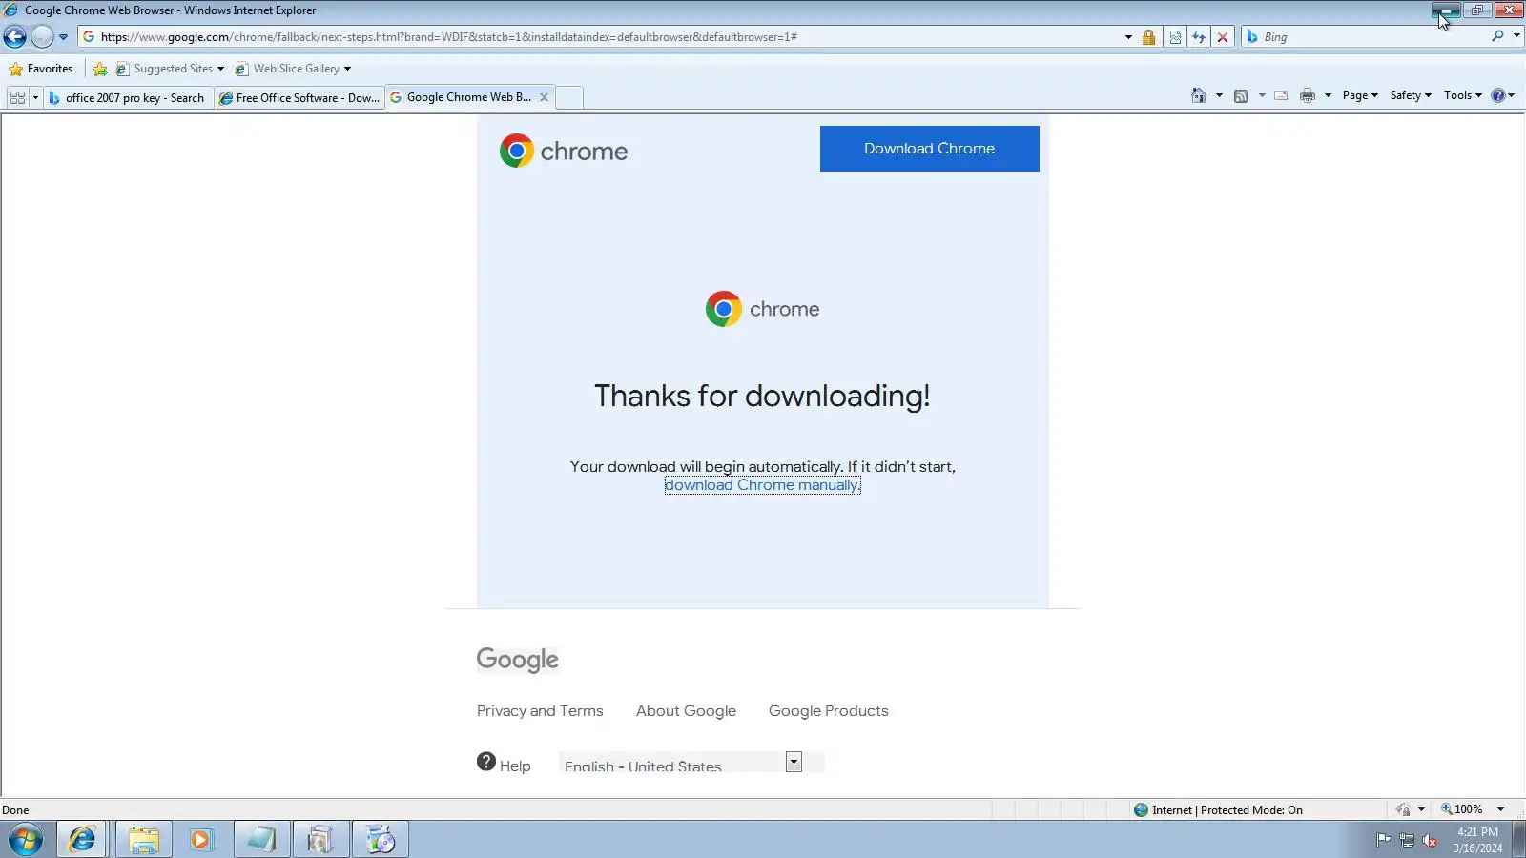Open the Windows Start menu
Viewport: 1526px width, 858px height.
pyautogui.click(x=26, y=840)
